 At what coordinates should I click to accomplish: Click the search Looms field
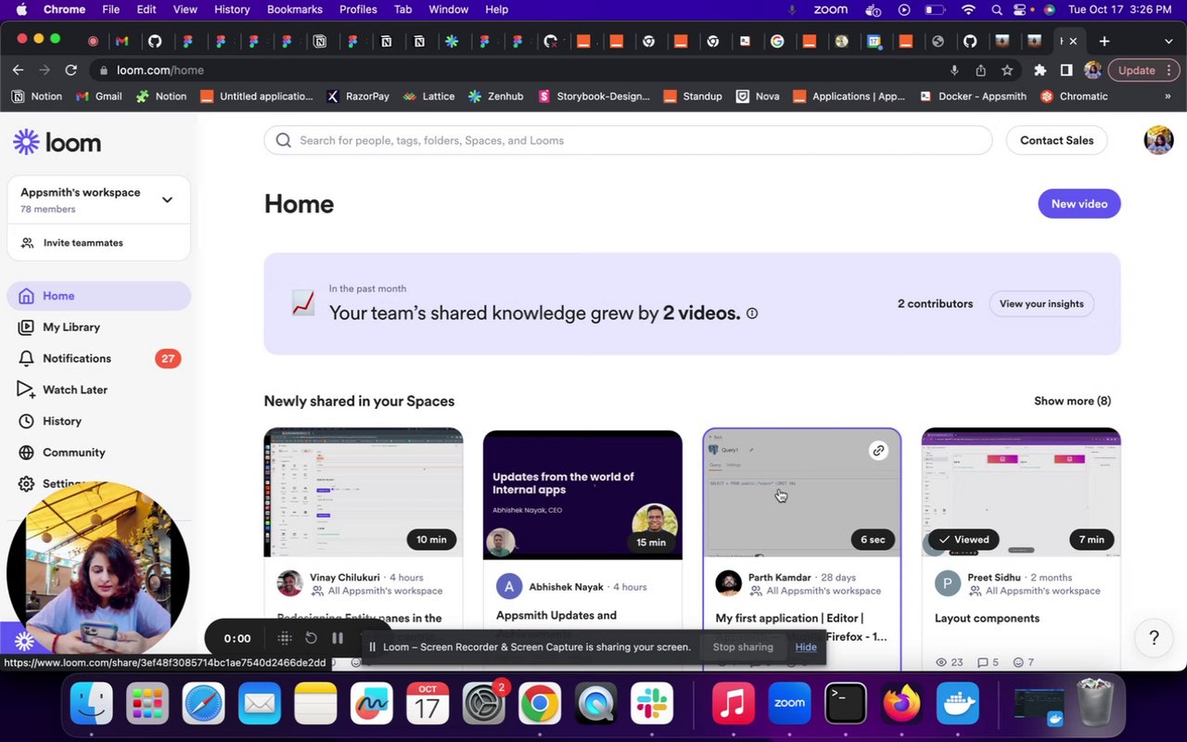pos(628,140)
